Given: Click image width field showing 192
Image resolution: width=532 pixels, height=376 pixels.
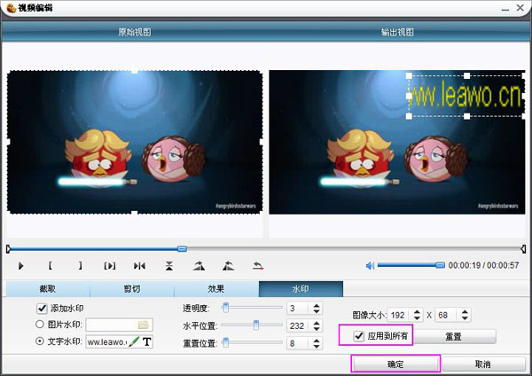Looking at the screenshot, I should click(x=400, y=316).
